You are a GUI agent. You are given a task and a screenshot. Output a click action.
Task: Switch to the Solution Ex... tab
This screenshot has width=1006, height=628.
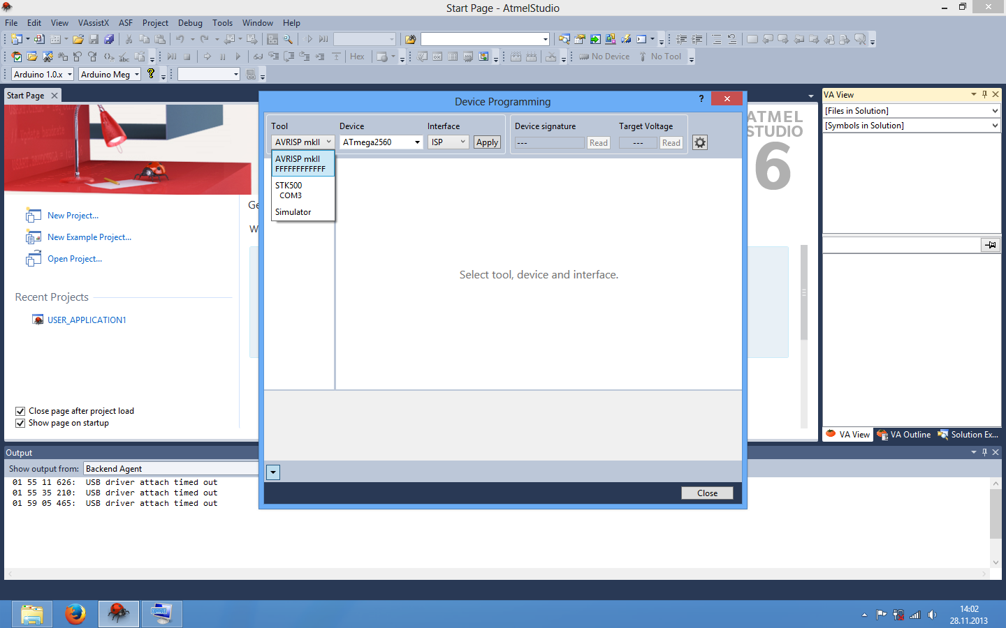pos(968,435)
